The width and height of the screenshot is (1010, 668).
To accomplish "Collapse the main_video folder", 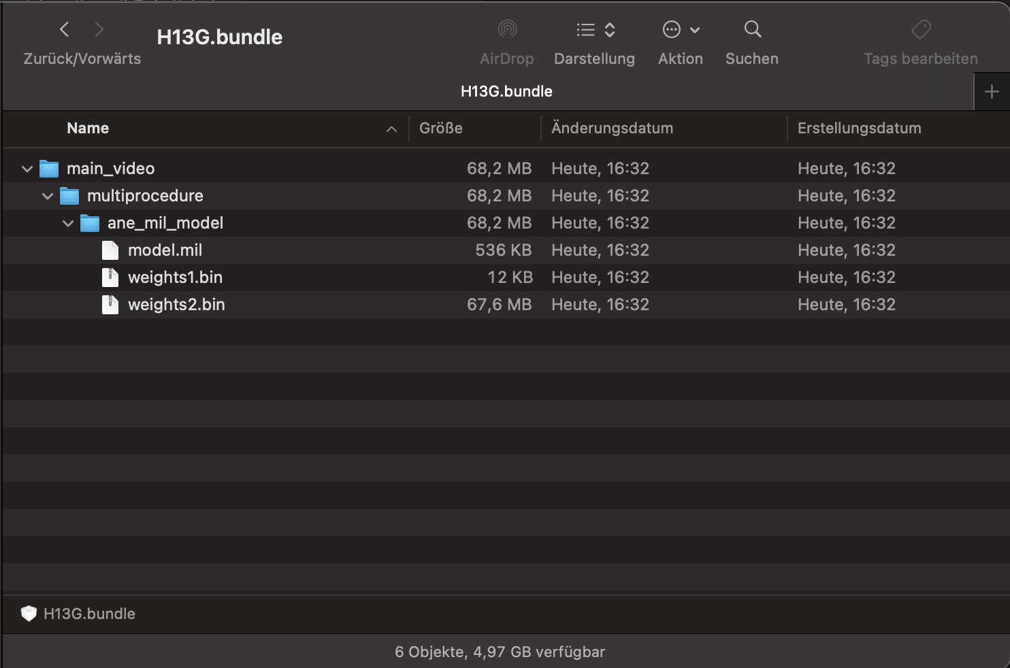I will (x=27, y=169).
